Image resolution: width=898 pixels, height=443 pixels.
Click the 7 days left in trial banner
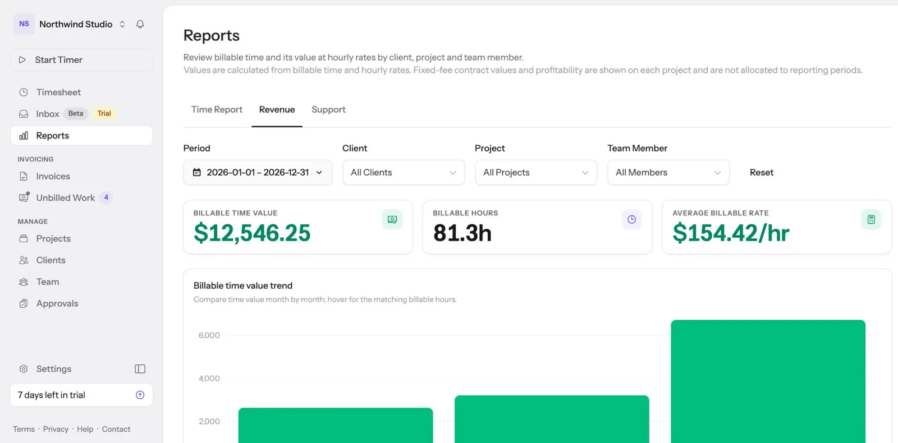tap(81, 395)
